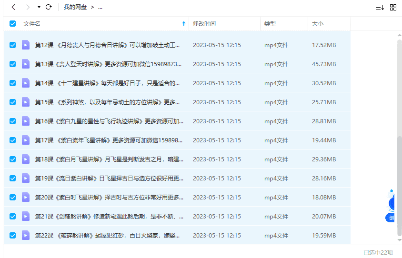Screen dimensions: 402x258
Task: Sort files by 大小 column
Action: pos(318,24)
